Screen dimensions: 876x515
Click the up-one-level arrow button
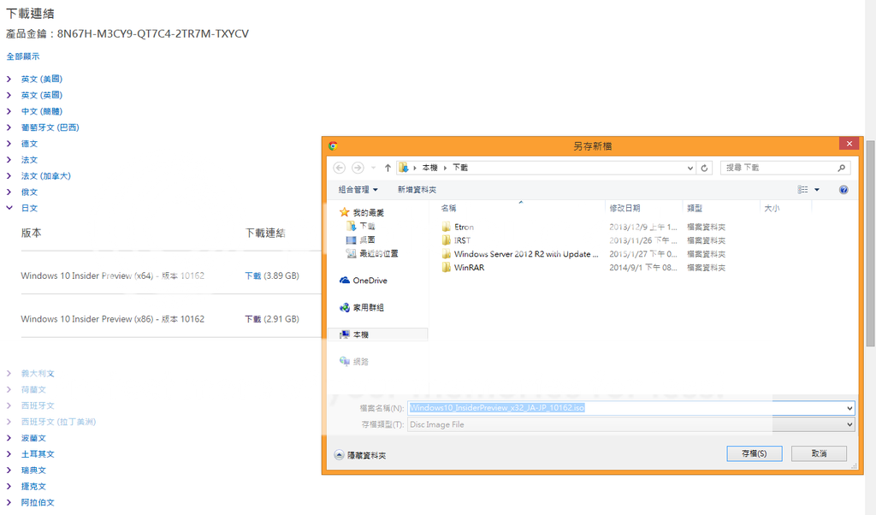(x=388, y=168)
